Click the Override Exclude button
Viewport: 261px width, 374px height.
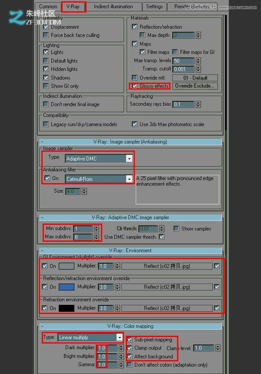(x=195, y=86)
